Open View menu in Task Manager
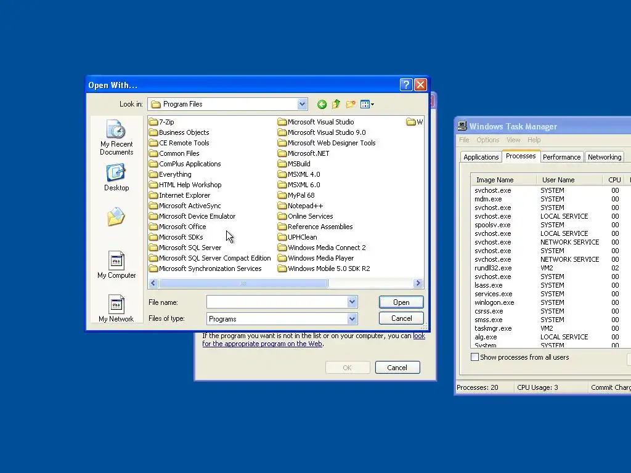The image size is (631, 473). coord(513,140)
